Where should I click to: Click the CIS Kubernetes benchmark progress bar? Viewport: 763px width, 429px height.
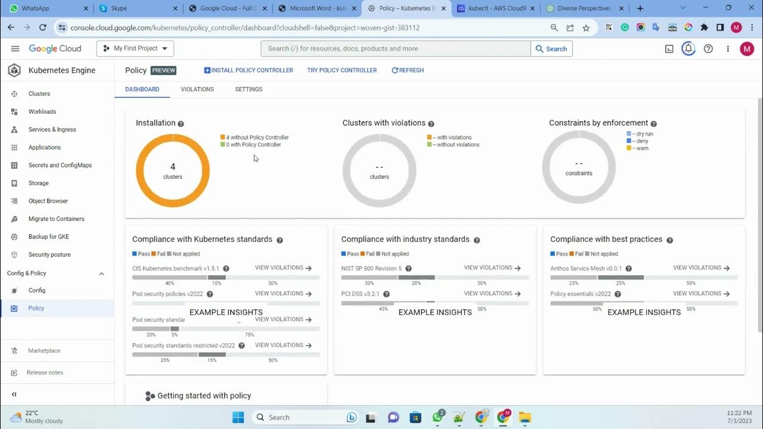(x=226, y=277)
